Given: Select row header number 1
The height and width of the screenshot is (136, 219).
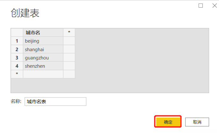Looking at the screenshot, I should click(x=17, y=41).
